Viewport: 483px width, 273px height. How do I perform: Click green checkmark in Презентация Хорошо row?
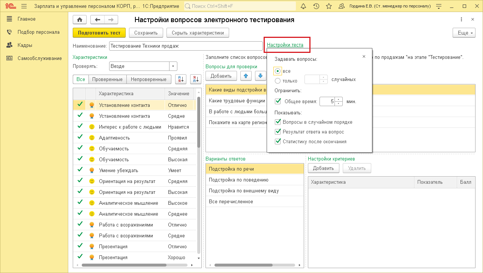(x=79, y=257)
